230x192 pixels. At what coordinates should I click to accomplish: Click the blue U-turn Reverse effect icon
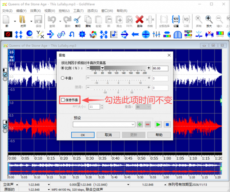click(72, 34)
